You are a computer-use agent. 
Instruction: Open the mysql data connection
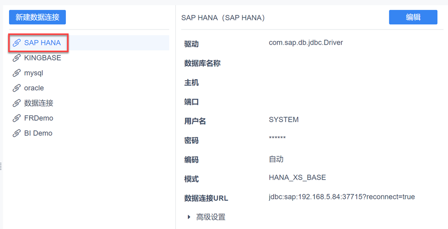click(x=34, y=73)
